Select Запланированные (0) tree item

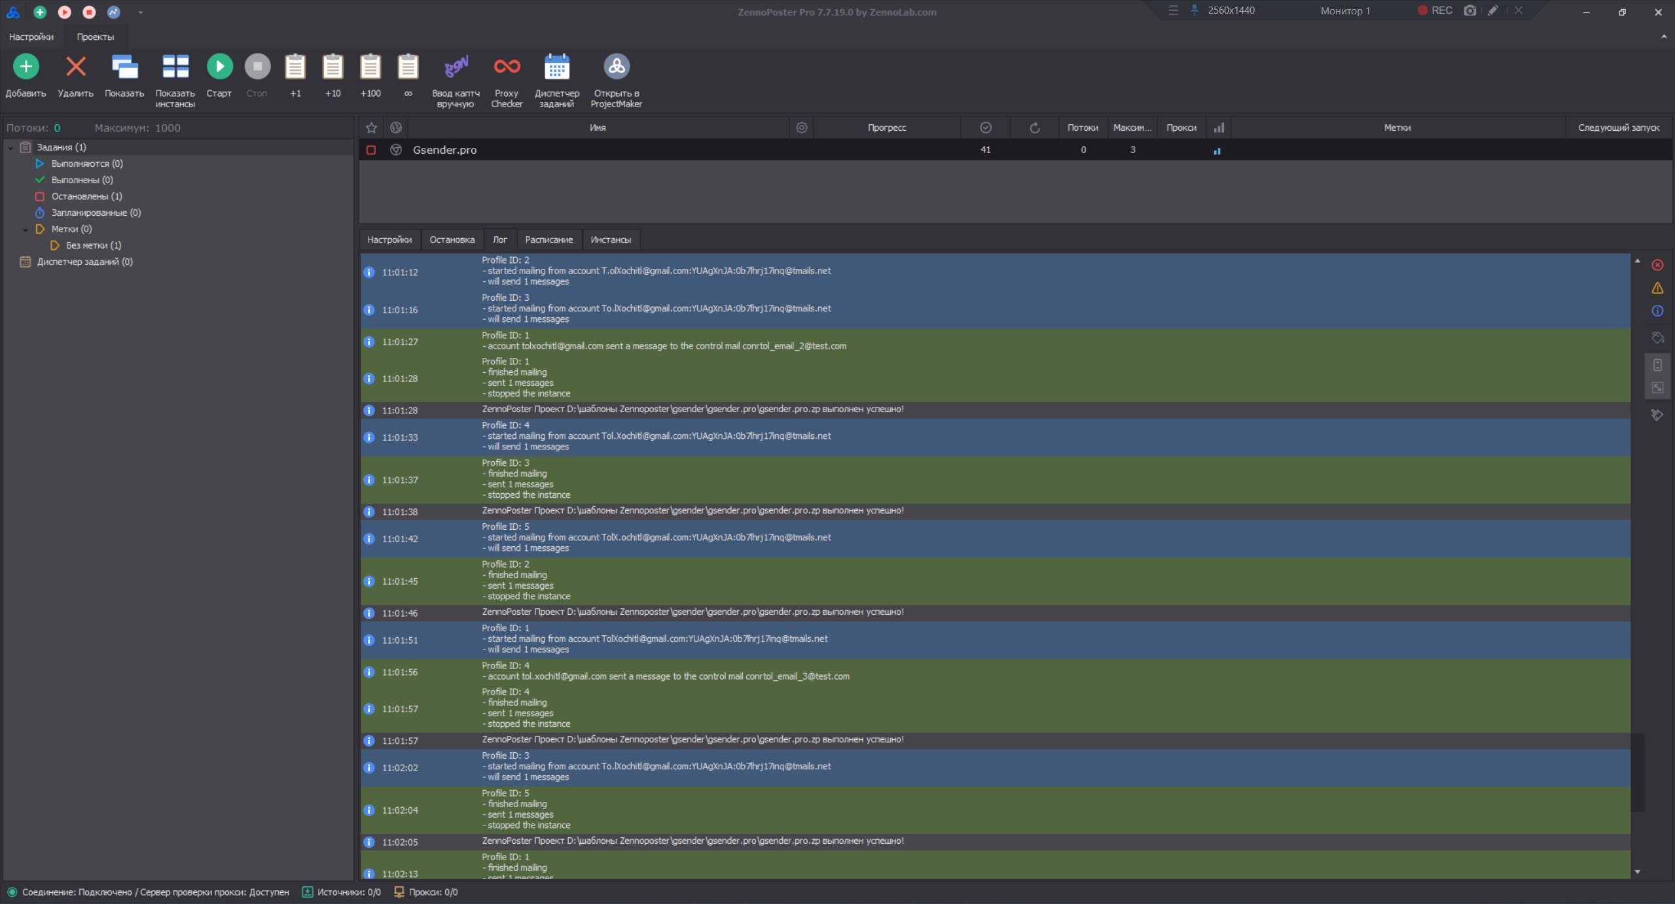(x=96, y=213)
